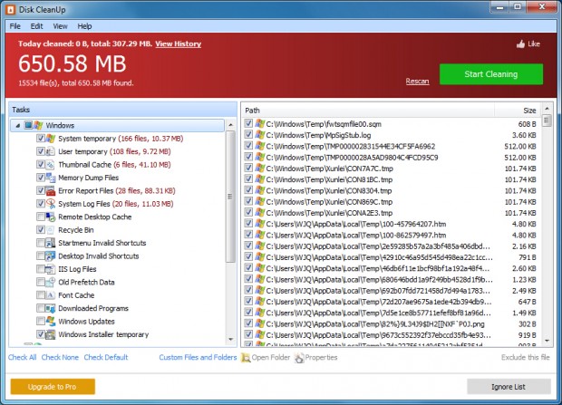Click the IIS Log Files icon

[51, 269]
